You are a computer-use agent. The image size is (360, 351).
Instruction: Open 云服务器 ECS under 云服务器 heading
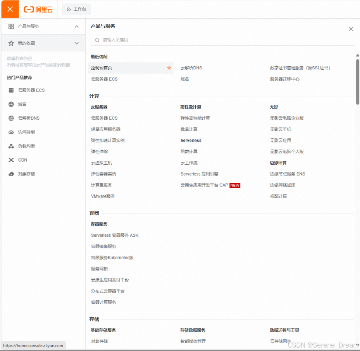coord(104,118)
